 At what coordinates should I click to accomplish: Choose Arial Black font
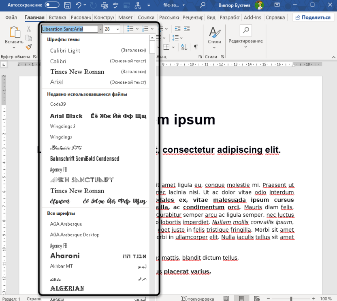[x=95, y=116]
